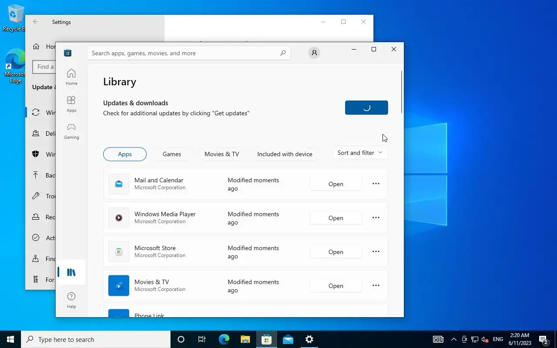This screenshot has height=348, width=557.
Task: Select Find my device icon in Settings
Action: (36, 259)
